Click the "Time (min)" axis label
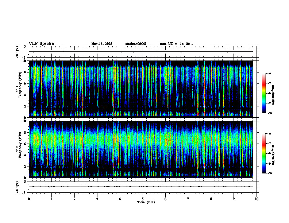This screenshot has height=223, width=289. [x=146, y=202]
